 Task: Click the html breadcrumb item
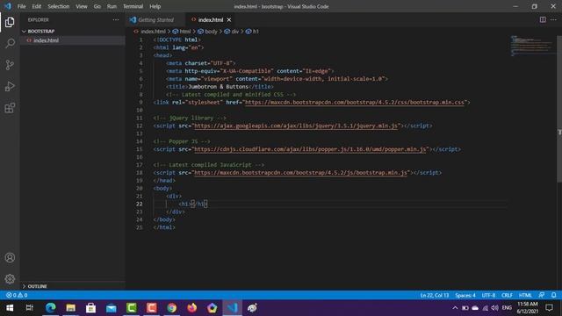tap(182, 32)
